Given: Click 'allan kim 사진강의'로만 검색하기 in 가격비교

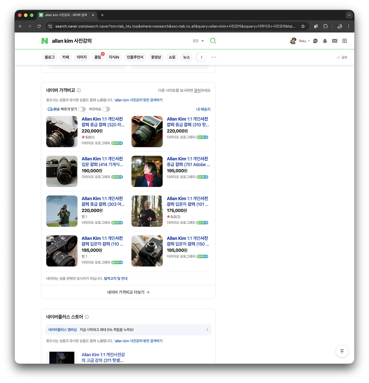Looking at the screenshot, I should tap(138, 100).
